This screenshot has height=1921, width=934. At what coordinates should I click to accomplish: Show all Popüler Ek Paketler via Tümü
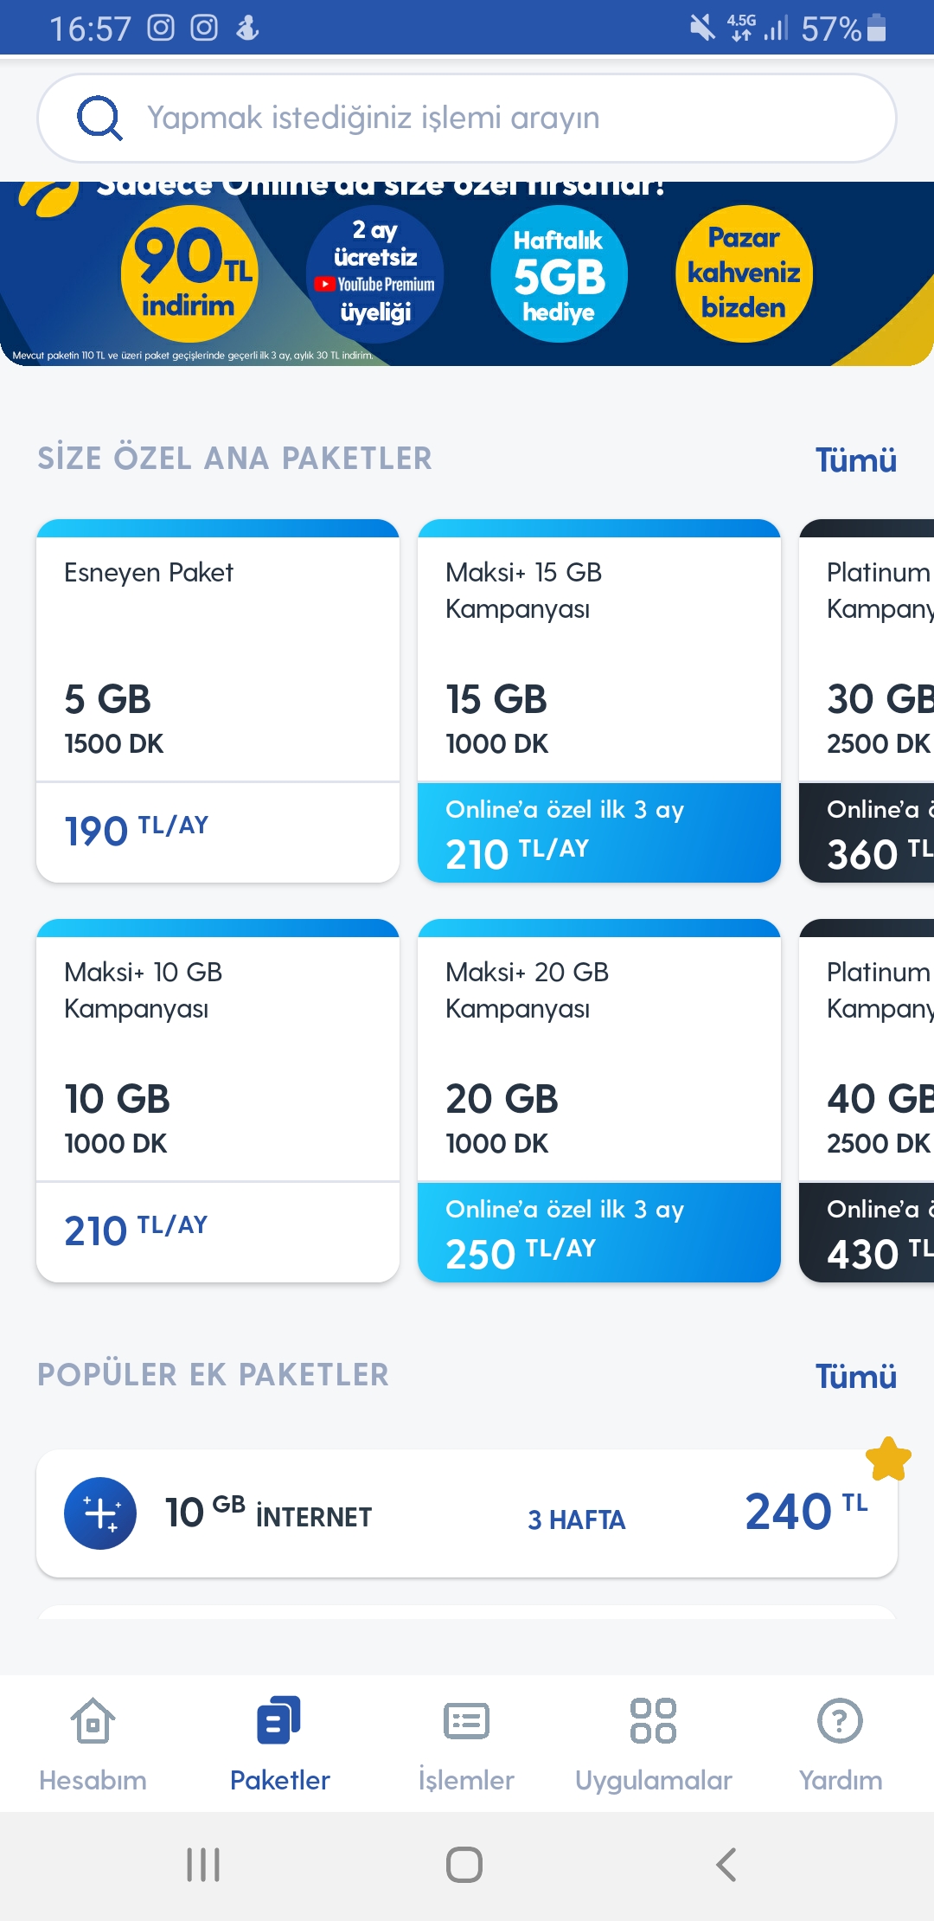click(x=855, y=1377)
